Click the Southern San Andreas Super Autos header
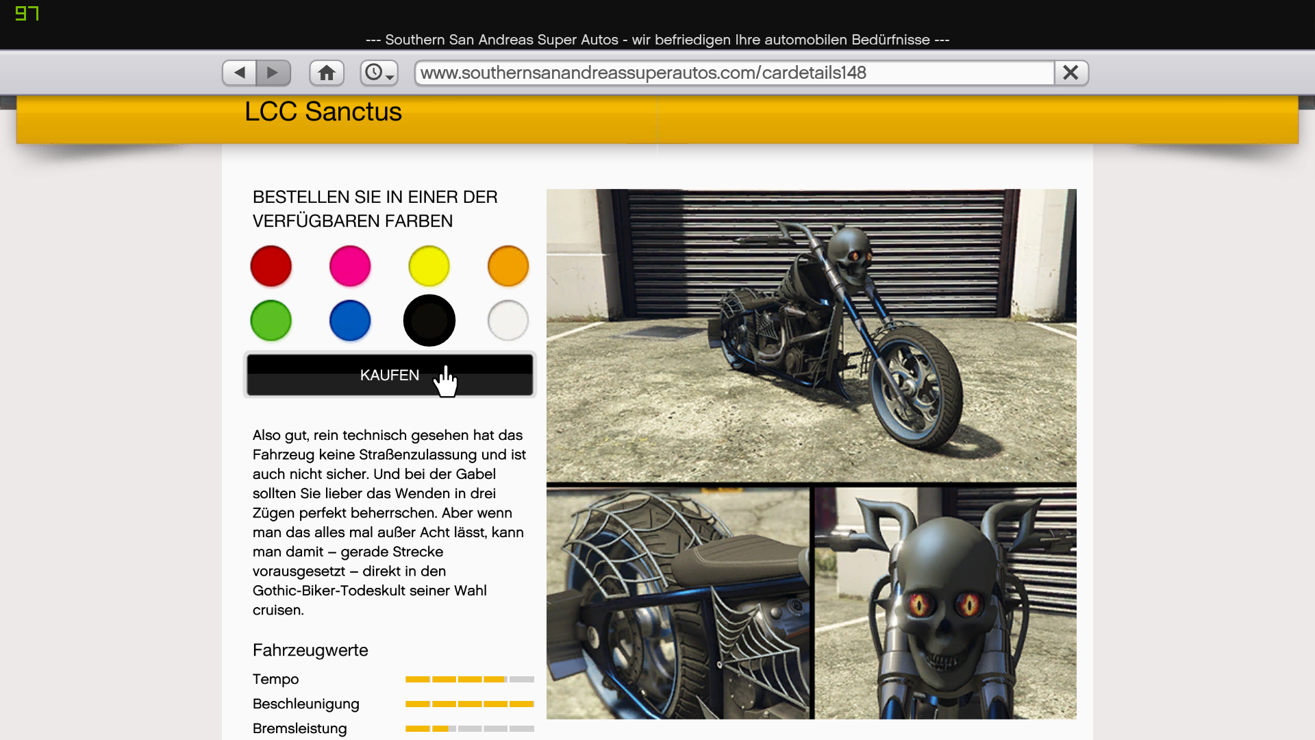Screen dimensions: 1315x740 click(x=657, y=39)
